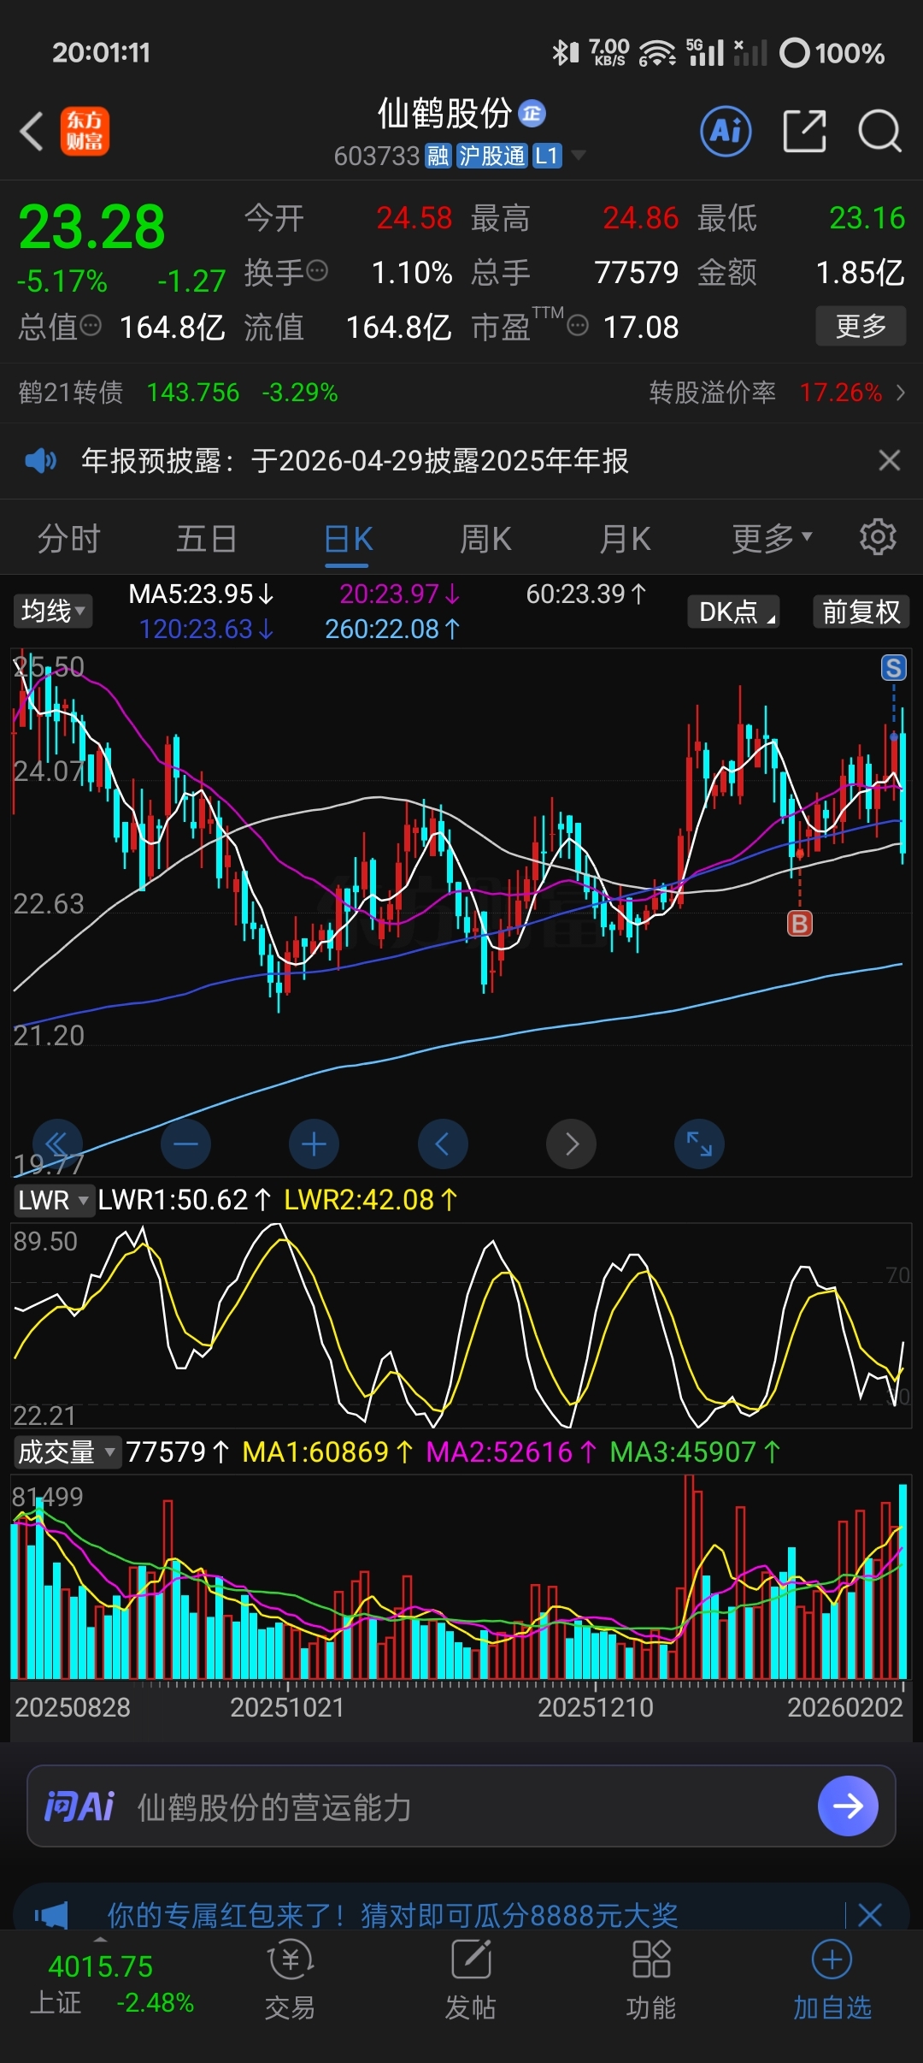Tap the 20251021 date on axis
This screenshot has height=2063, width=923.
[x=287, y=1707]
